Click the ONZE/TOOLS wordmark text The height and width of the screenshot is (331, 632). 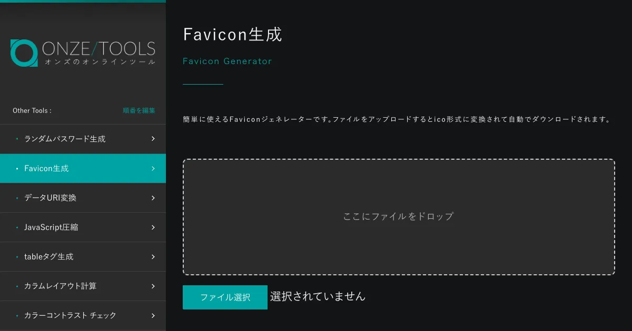point(99,49)
